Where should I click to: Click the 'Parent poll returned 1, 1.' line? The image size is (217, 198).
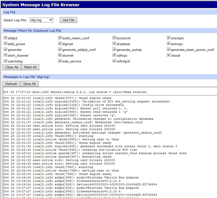(x=66, y=109)
